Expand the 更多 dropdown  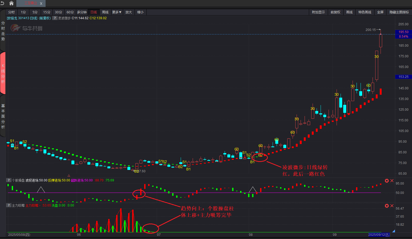tap(117, 12)
